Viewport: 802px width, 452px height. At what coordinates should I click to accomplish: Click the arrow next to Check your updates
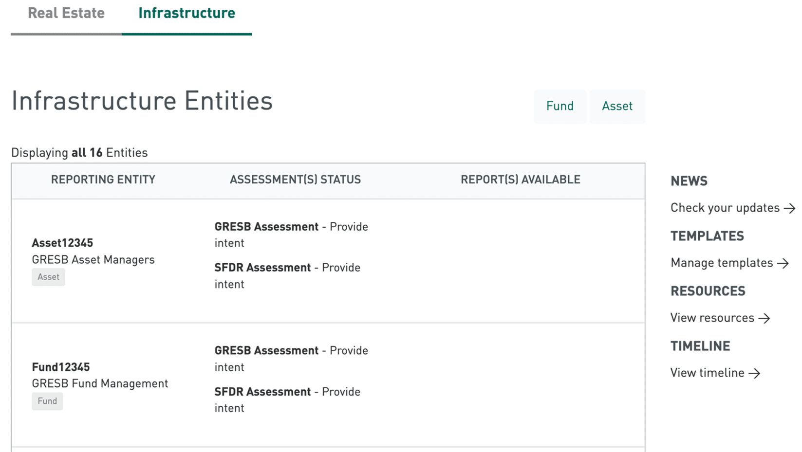[789, 208]
